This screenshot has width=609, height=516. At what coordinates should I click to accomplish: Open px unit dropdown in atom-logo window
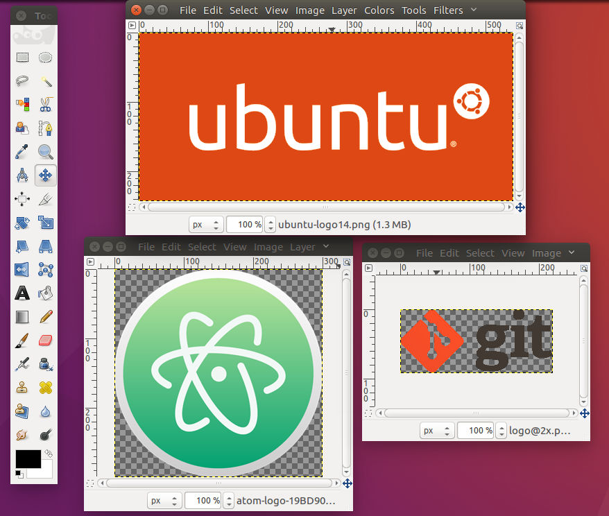pos(164,501)
